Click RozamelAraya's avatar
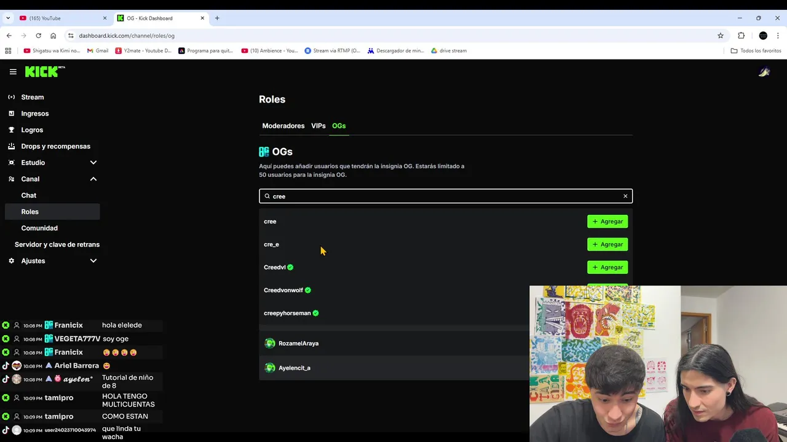This screenshot has width=787, height=442. pyautogui.click(x=270, y=343)
